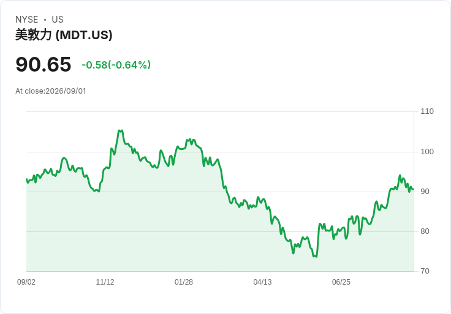This screenshot has height=314, width=451.
Task: Select the 11/12 date on x-axis
Action: click(x=105, y=282)
